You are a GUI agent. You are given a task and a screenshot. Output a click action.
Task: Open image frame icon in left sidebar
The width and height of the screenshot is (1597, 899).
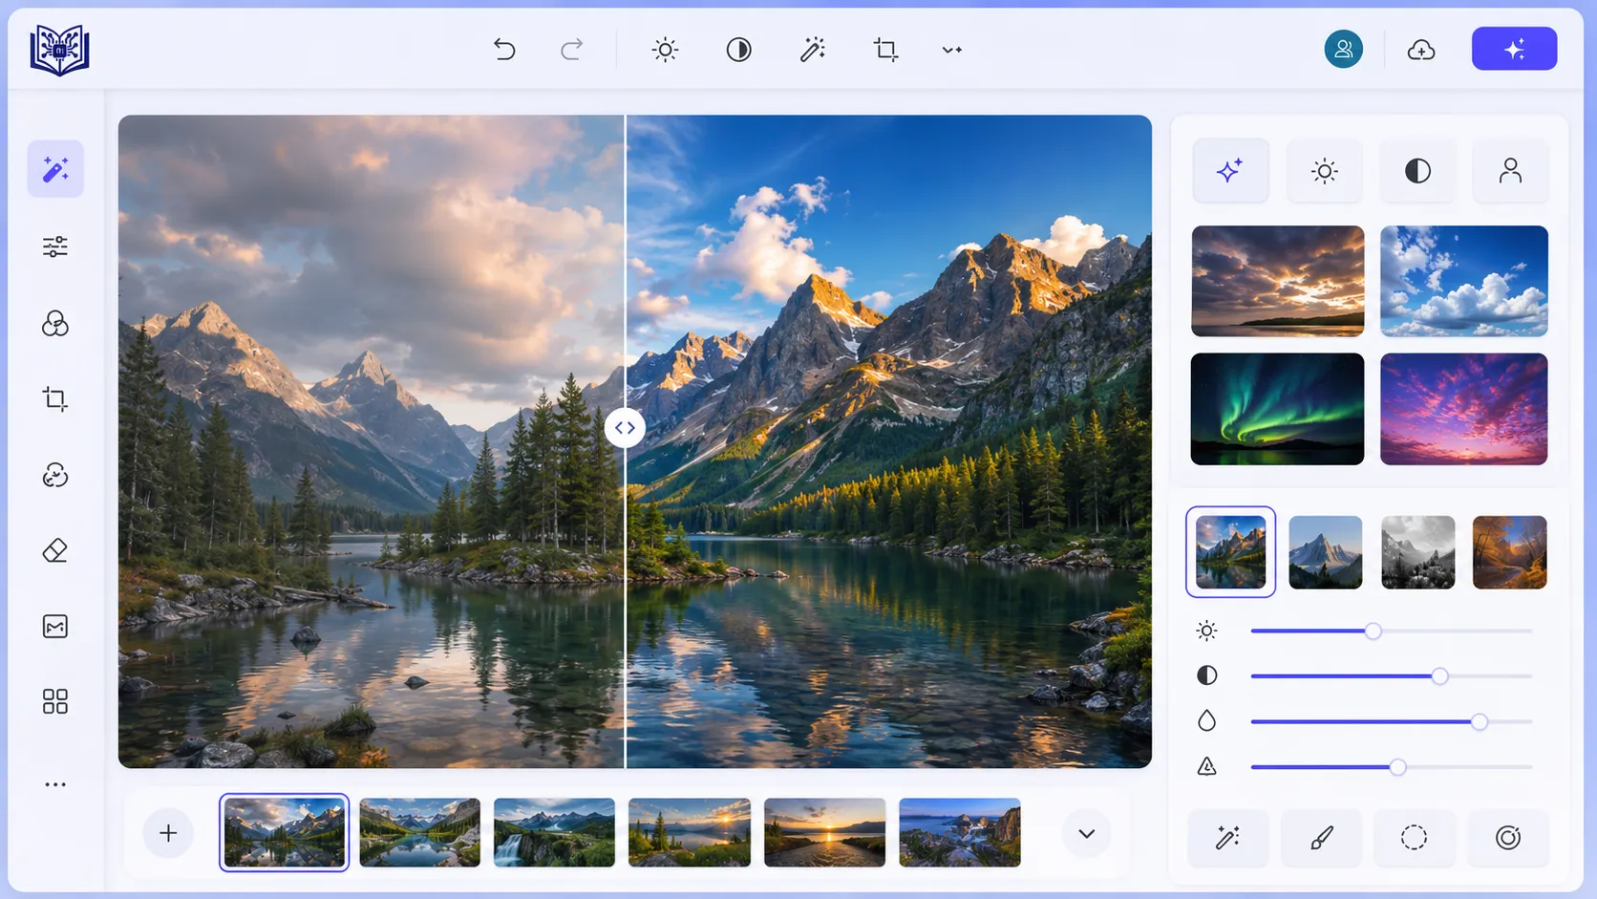coord(55,627)
